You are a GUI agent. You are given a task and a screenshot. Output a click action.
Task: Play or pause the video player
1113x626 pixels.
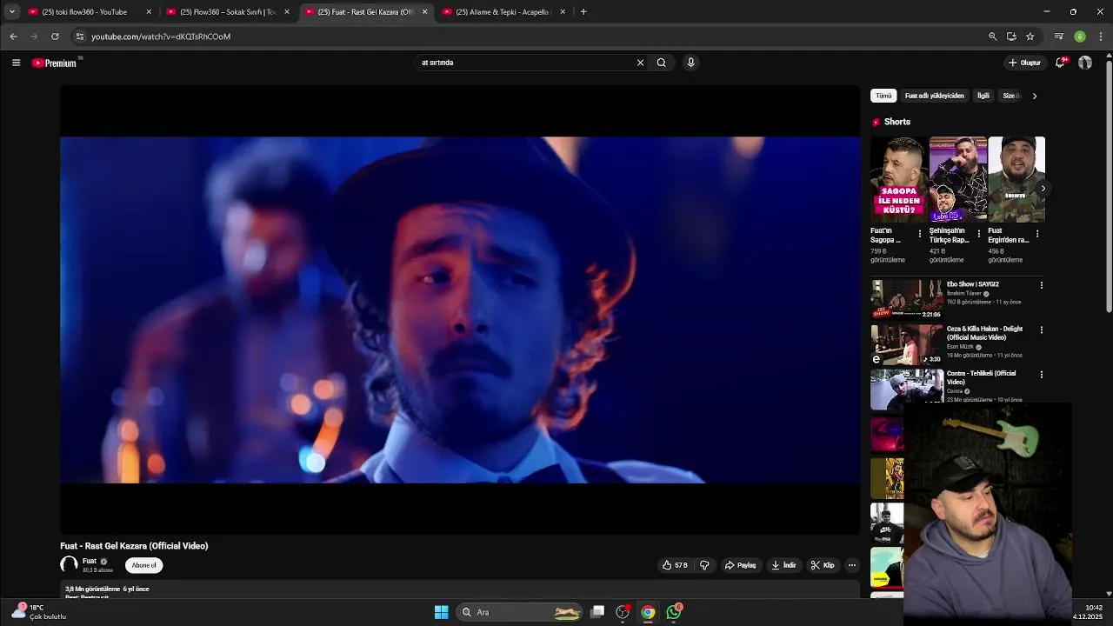click(460, 310)
